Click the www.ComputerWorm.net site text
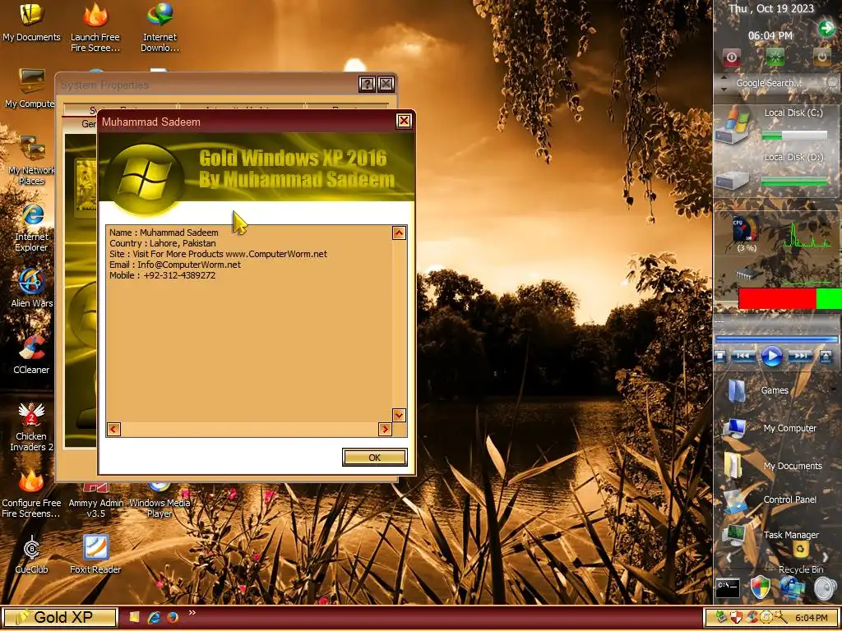 276,254
